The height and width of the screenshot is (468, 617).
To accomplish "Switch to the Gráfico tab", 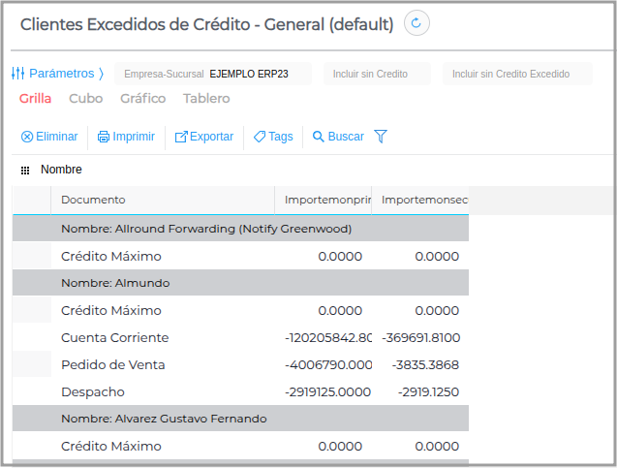I will (142, 99).
